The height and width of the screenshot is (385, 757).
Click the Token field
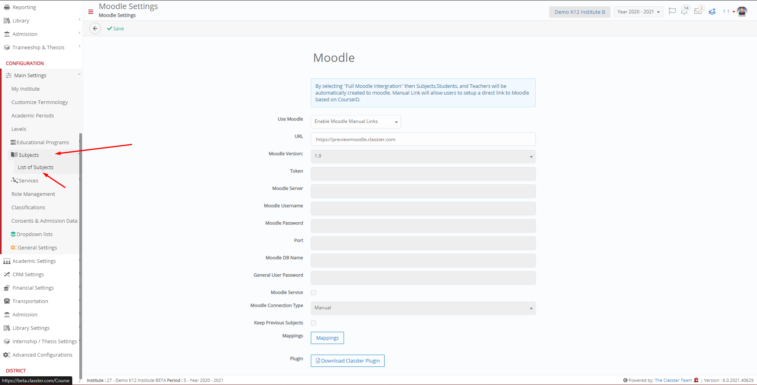[423, 173]
